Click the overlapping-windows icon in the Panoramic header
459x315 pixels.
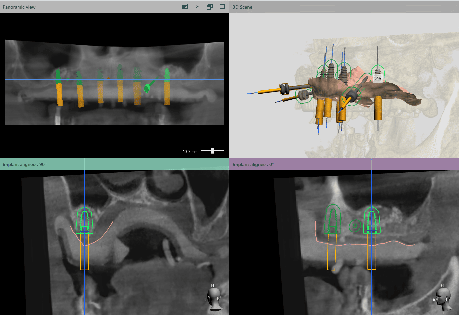(210, 7)
